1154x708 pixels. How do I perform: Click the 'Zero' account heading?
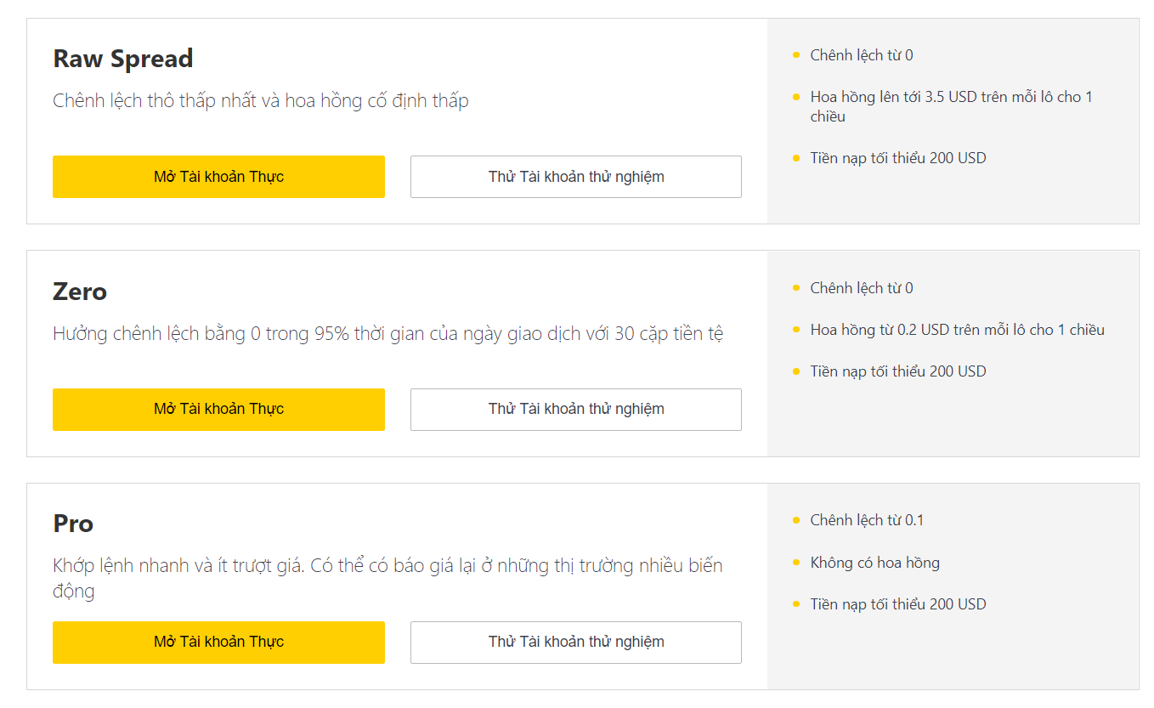[x=80, y=292]
